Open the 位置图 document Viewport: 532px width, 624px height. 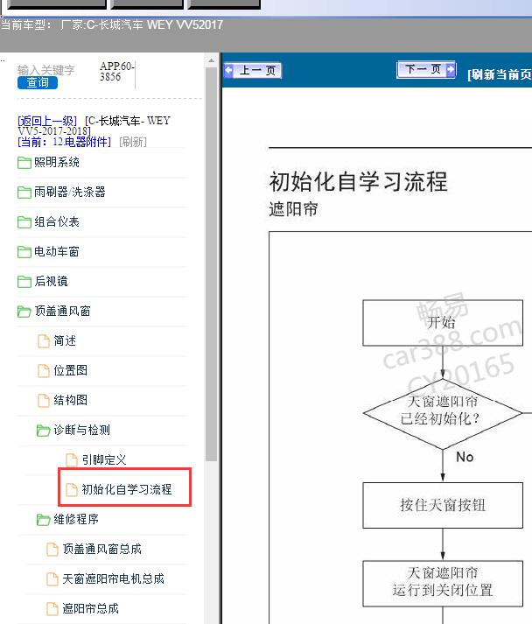coord(70,370)
